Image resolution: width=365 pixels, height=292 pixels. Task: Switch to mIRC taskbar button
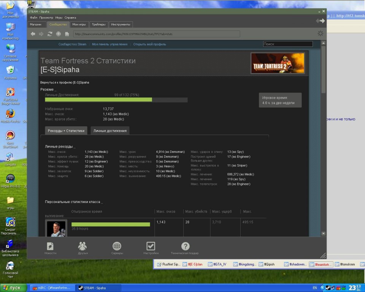click(x=52, y=288)
